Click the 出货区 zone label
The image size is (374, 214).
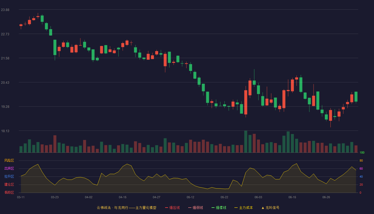coord(9,169)
